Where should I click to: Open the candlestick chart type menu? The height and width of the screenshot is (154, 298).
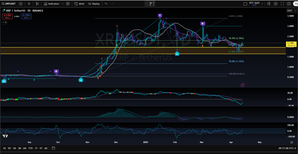click(37, 3)
